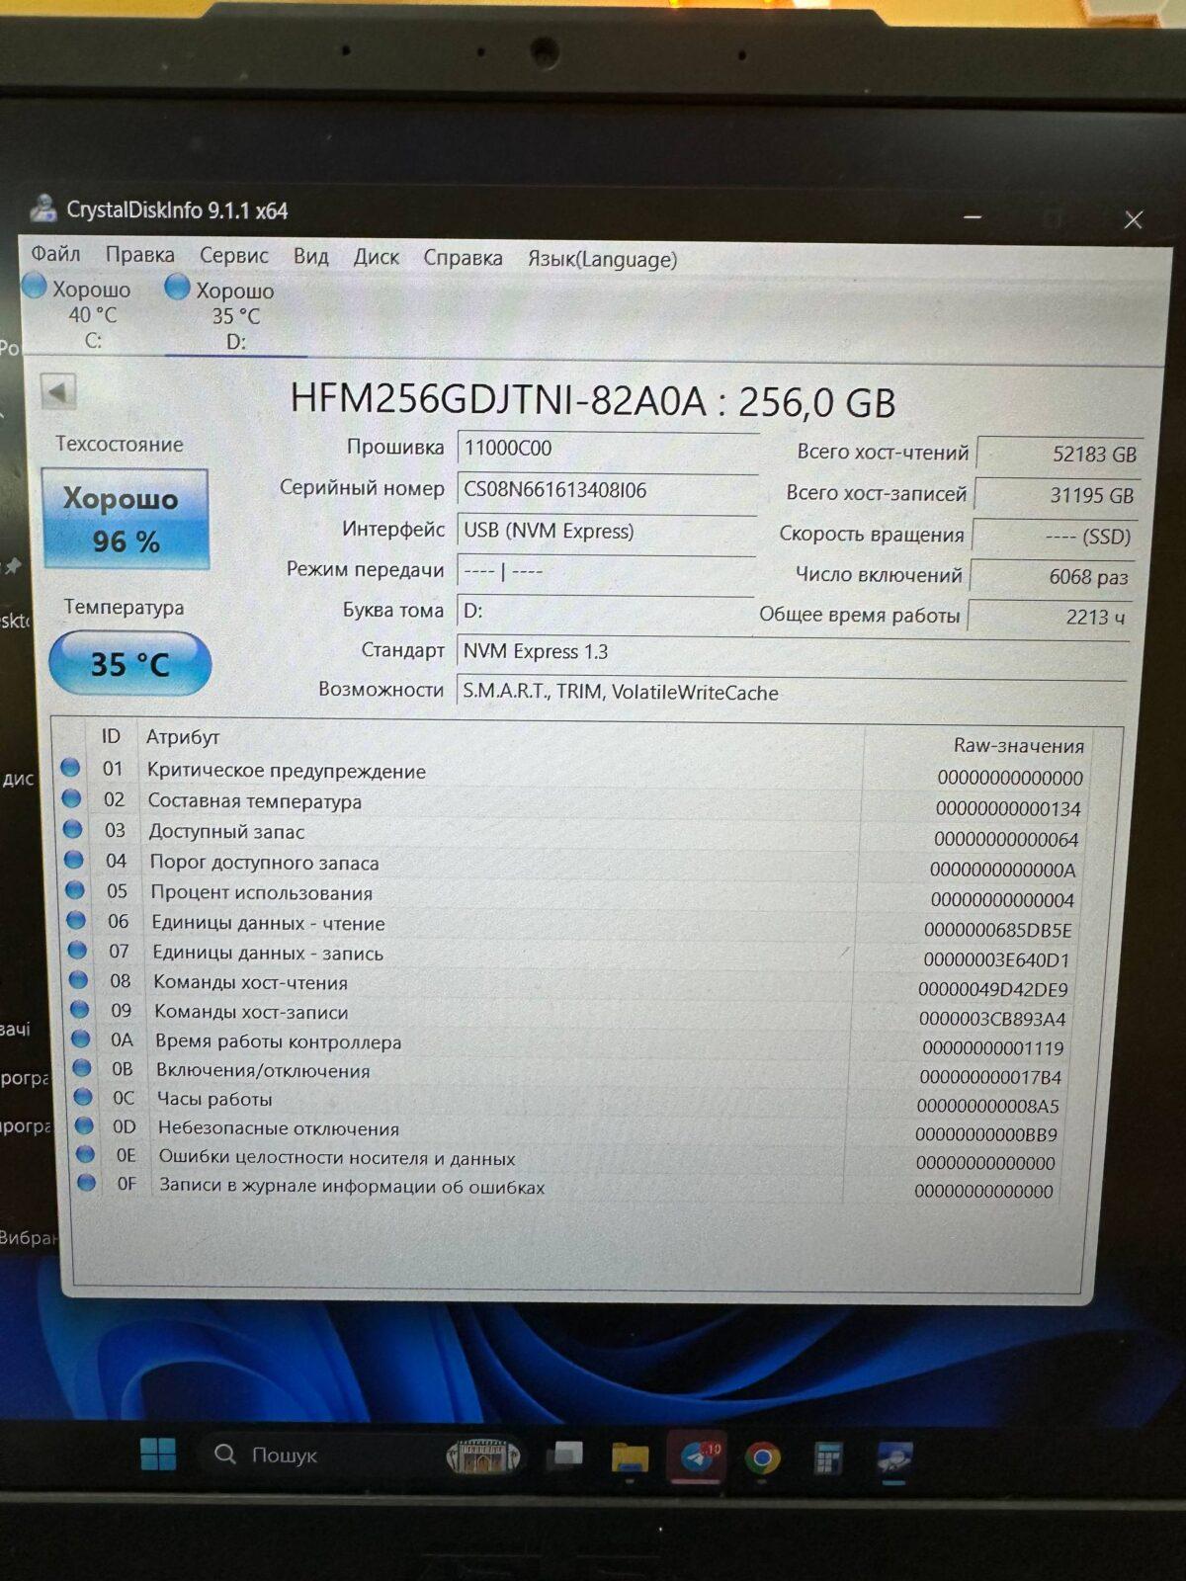Select row 05 Процент использования
This screenshot has width=1186, height=1581.
point(573,894)
